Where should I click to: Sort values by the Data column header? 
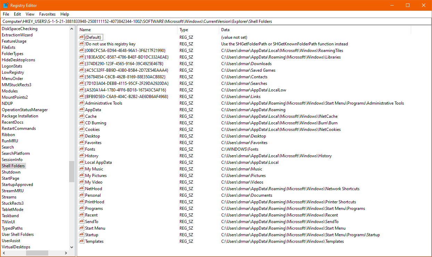[315, 30]
